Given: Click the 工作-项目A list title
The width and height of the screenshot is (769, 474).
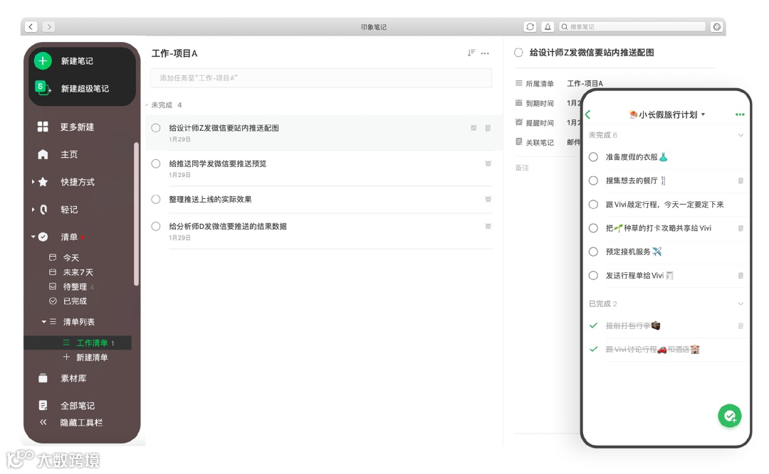Looking at the screenshot, I should [174, 53].
